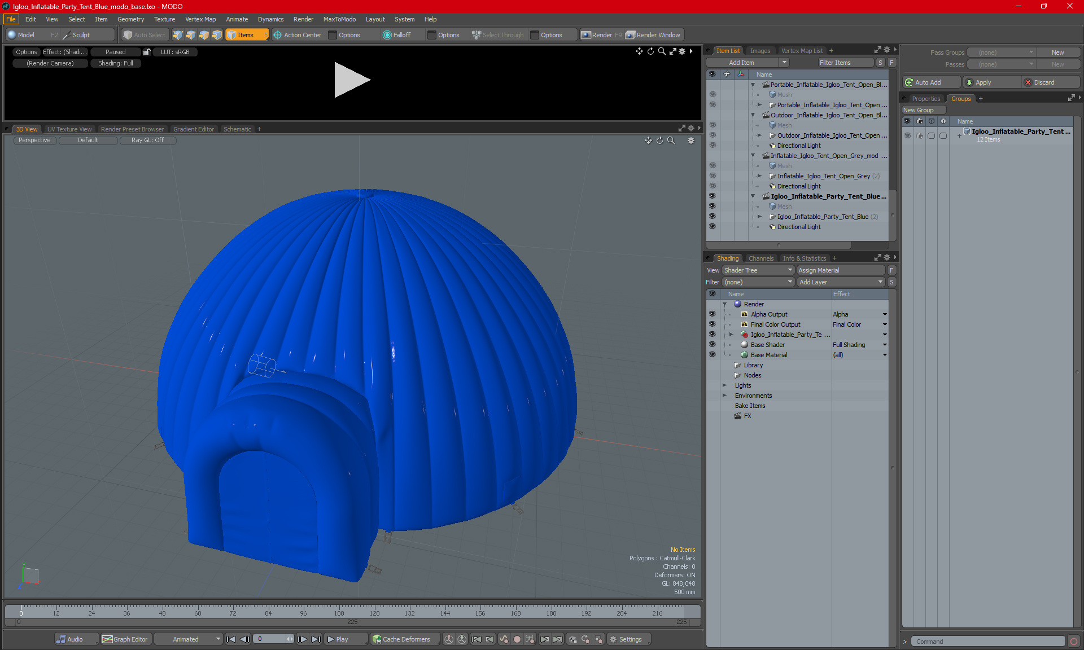
Task: Step to previous frame
Action: [244, 639]
